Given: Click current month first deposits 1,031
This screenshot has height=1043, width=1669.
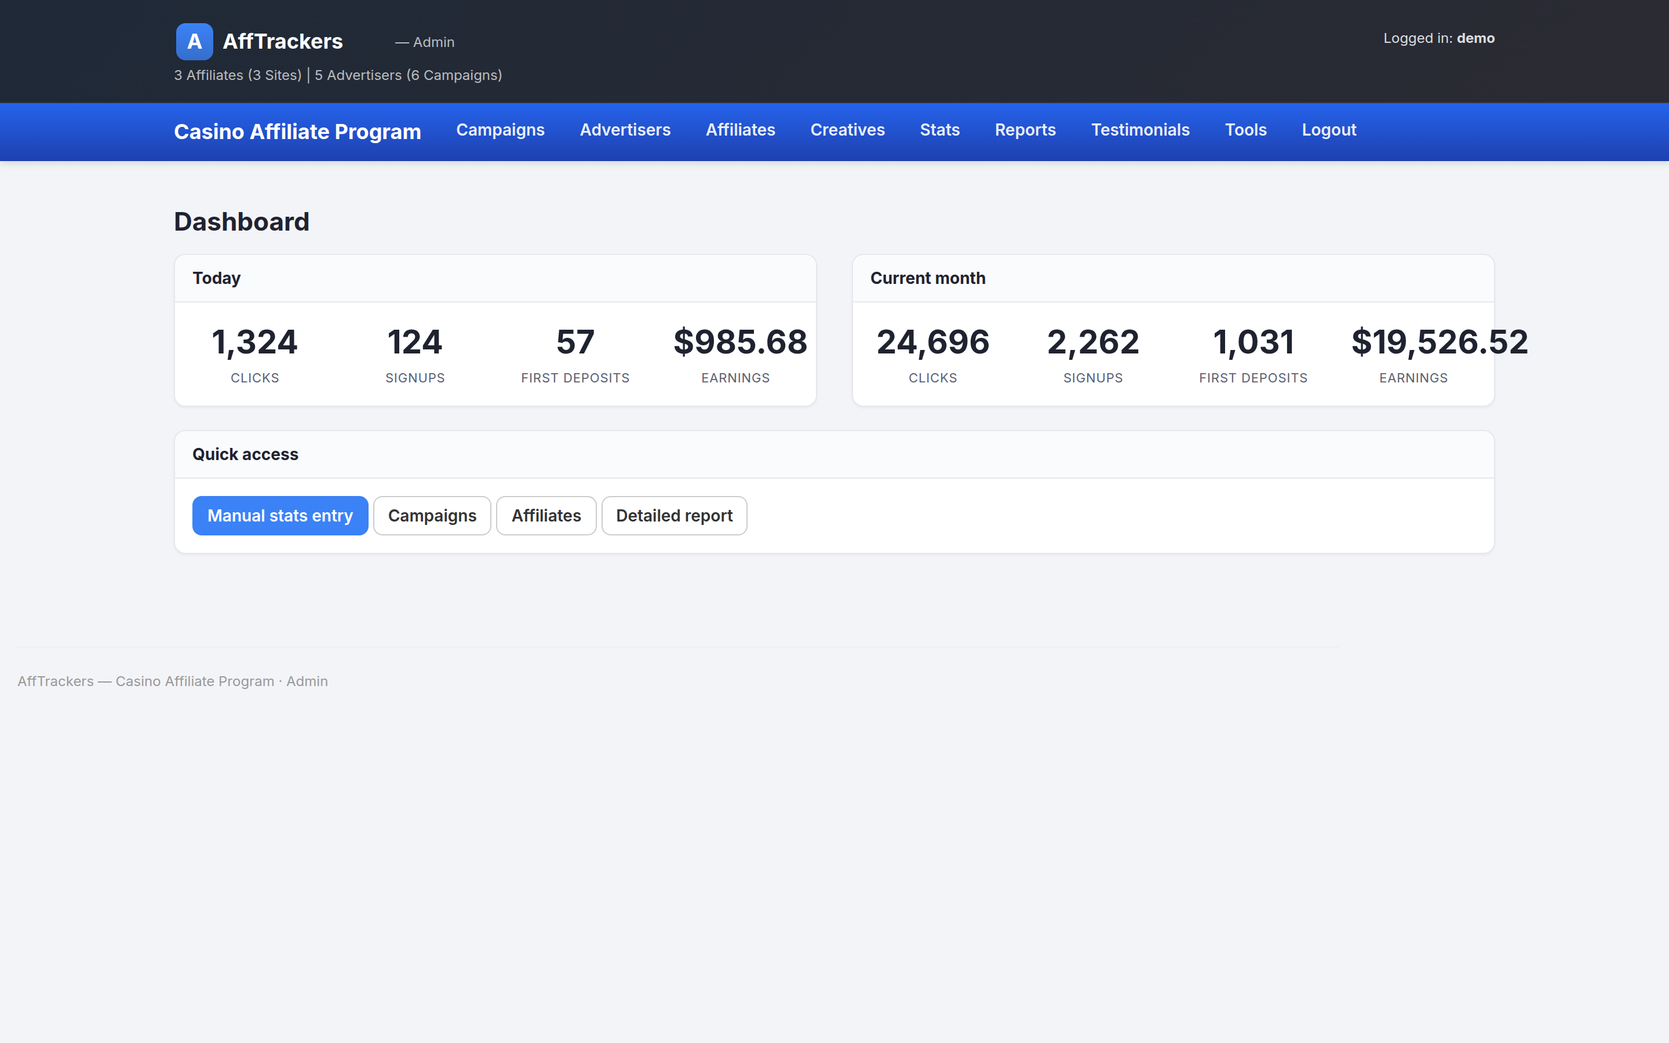Looking at the screenshot, I should tap(1253, 342).
